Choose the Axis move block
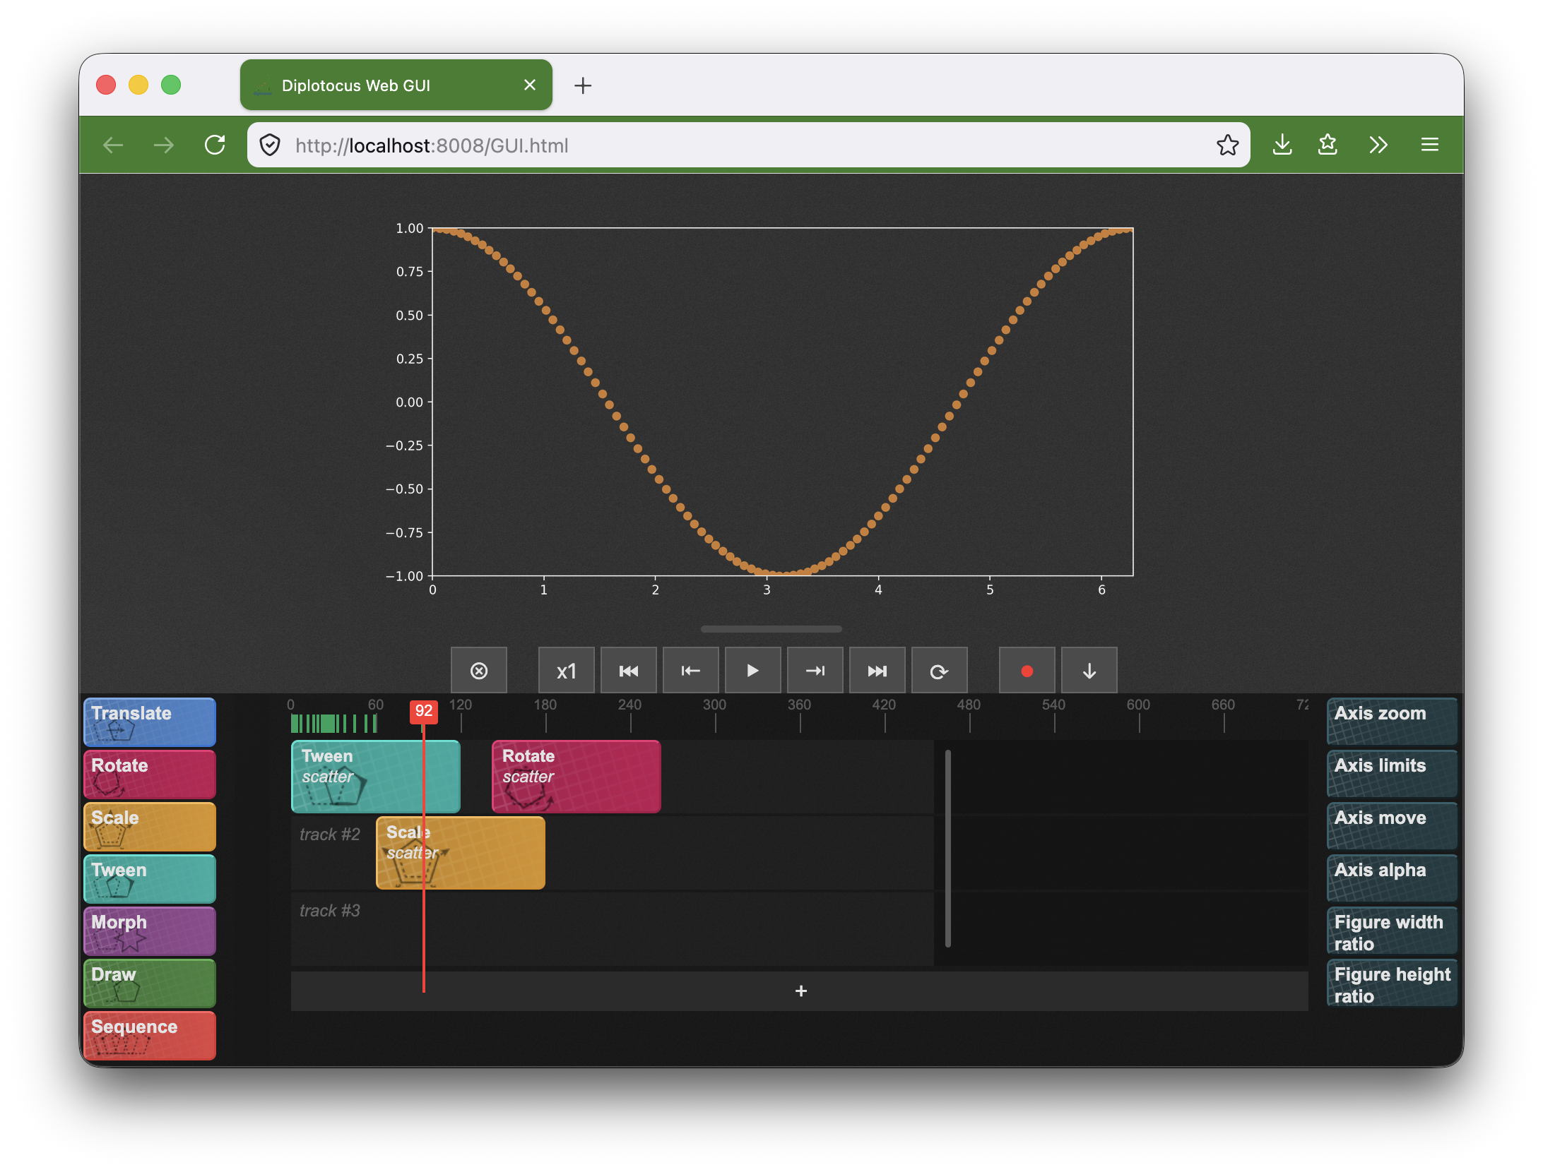The width and height of the screenshot is (1543, 1172). (x=1392, y=826)
